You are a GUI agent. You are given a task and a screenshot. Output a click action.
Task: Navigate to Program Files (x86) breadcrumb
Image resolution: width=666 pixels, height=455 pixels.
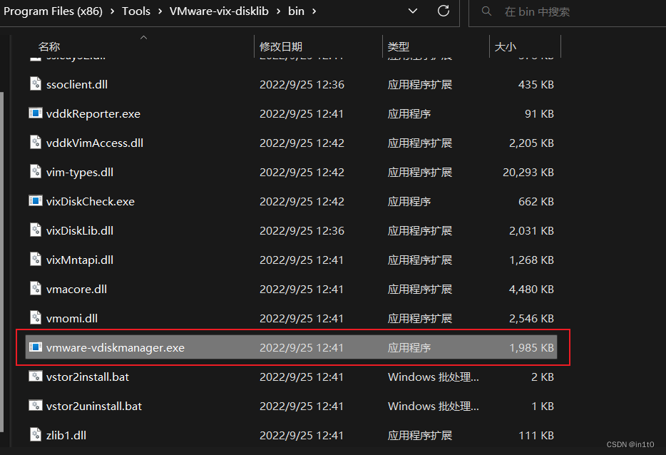click(x=53, y=11)
